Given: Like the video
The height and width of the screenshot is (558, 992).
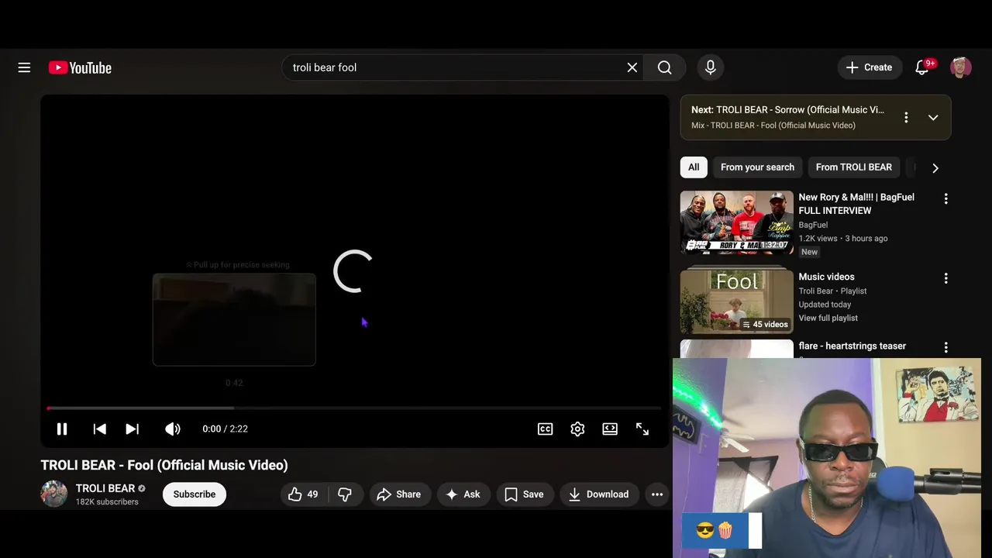Looking at the screenshot, I should coord(304,494).
